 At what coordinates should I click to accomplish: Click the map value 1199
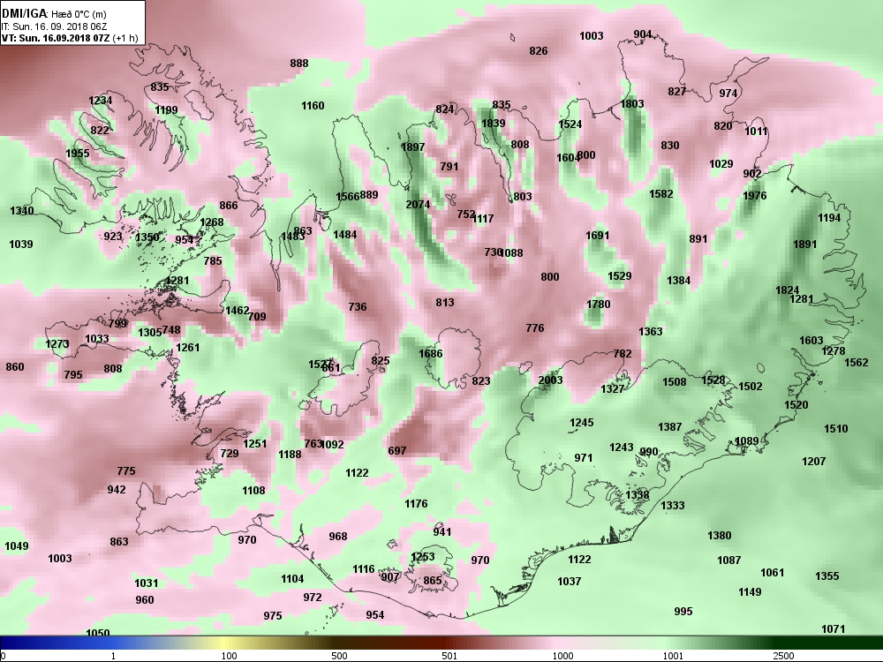point(166,110)
